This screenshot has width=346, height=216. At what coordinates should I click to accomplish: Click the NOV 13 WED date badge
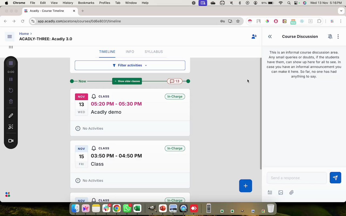click(81, 104)
